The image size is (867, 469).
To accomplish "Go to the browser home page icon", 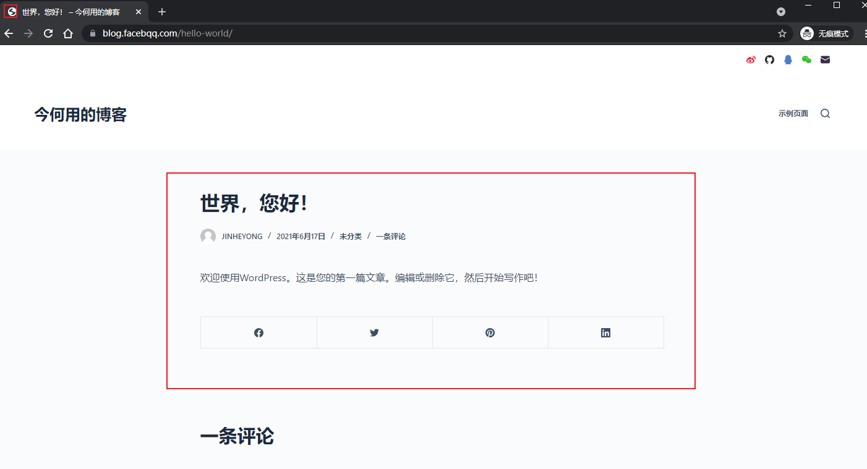I will [x=68, y=33].
